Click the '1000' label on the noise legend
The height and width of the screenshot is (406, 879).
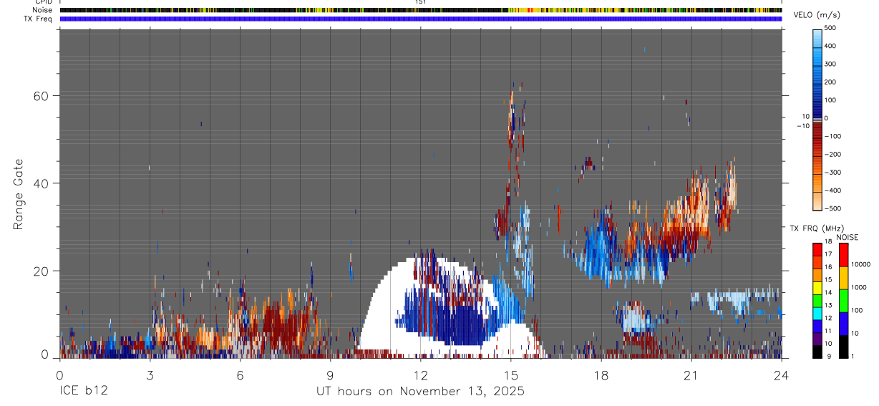859,287
